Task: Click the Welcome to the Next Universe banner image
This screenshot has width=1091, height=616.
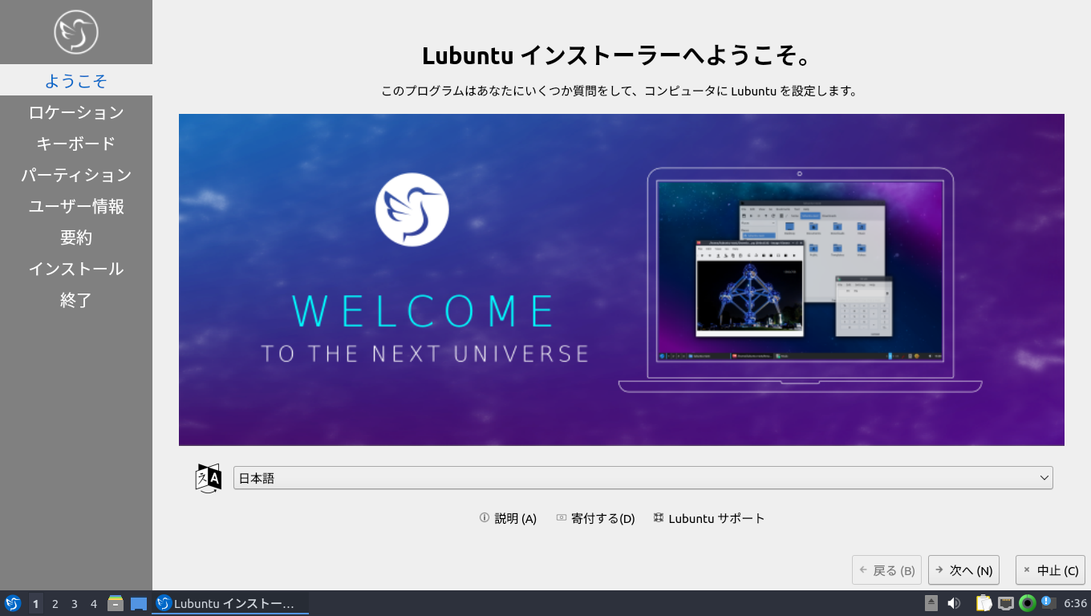Action: [622, 280]
